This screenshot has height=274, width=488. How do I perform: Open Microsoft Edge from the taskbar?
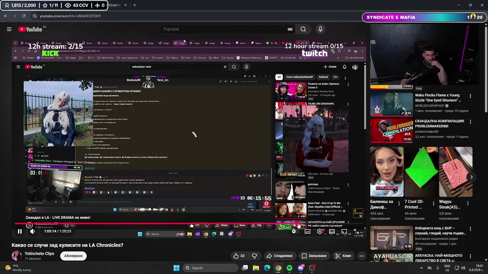pyautogui.click(x=267, y=268)
